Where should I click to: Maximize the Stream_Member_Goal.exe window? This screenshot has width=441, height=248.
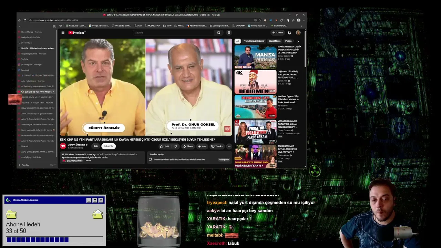pyautogui.click(x=95, y=200)
